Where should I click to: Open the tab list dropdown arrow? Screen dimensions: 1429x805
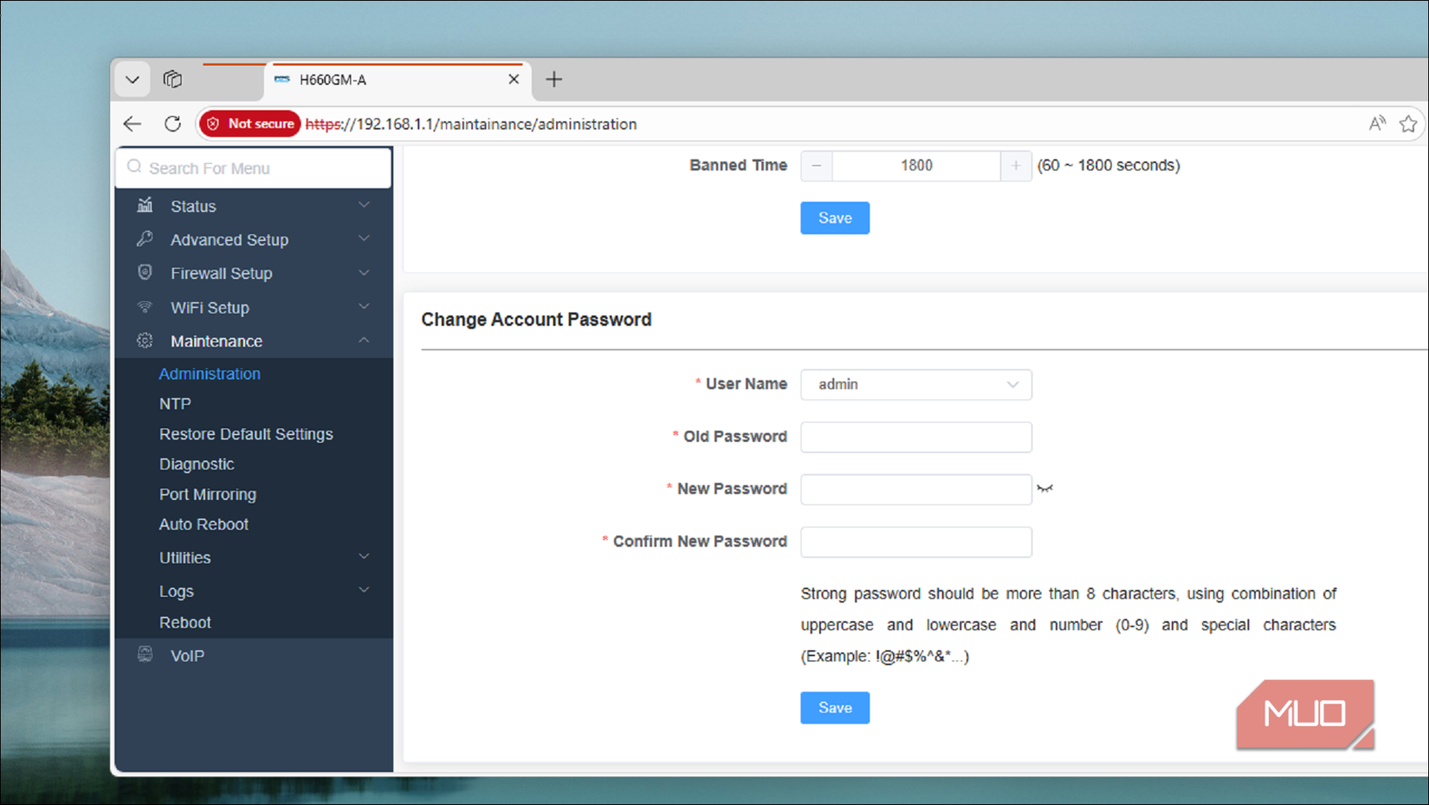tap(133, 80)
